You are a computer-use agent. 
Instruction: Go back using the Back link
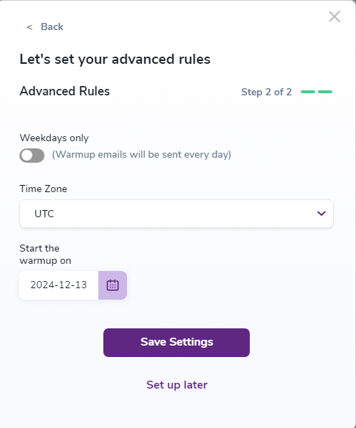coord(52,27)
